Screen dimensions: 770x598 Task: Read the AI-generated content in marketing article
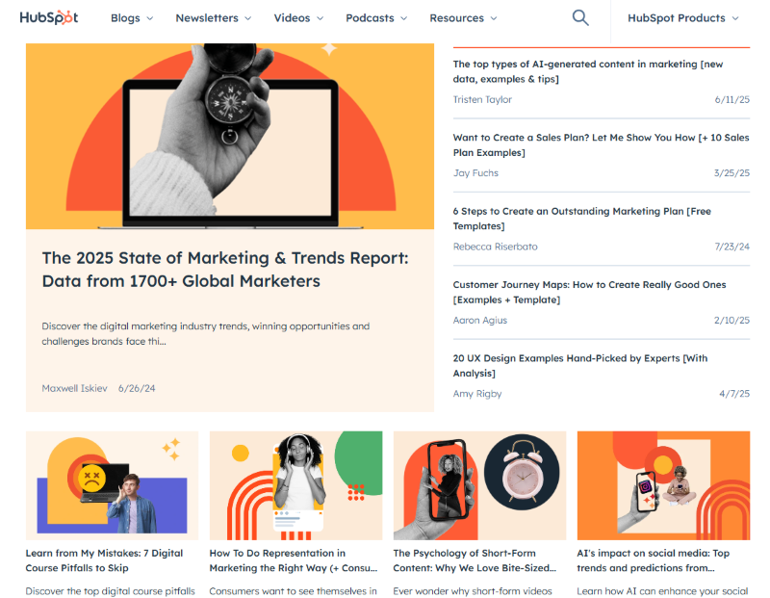coord(587,71)
